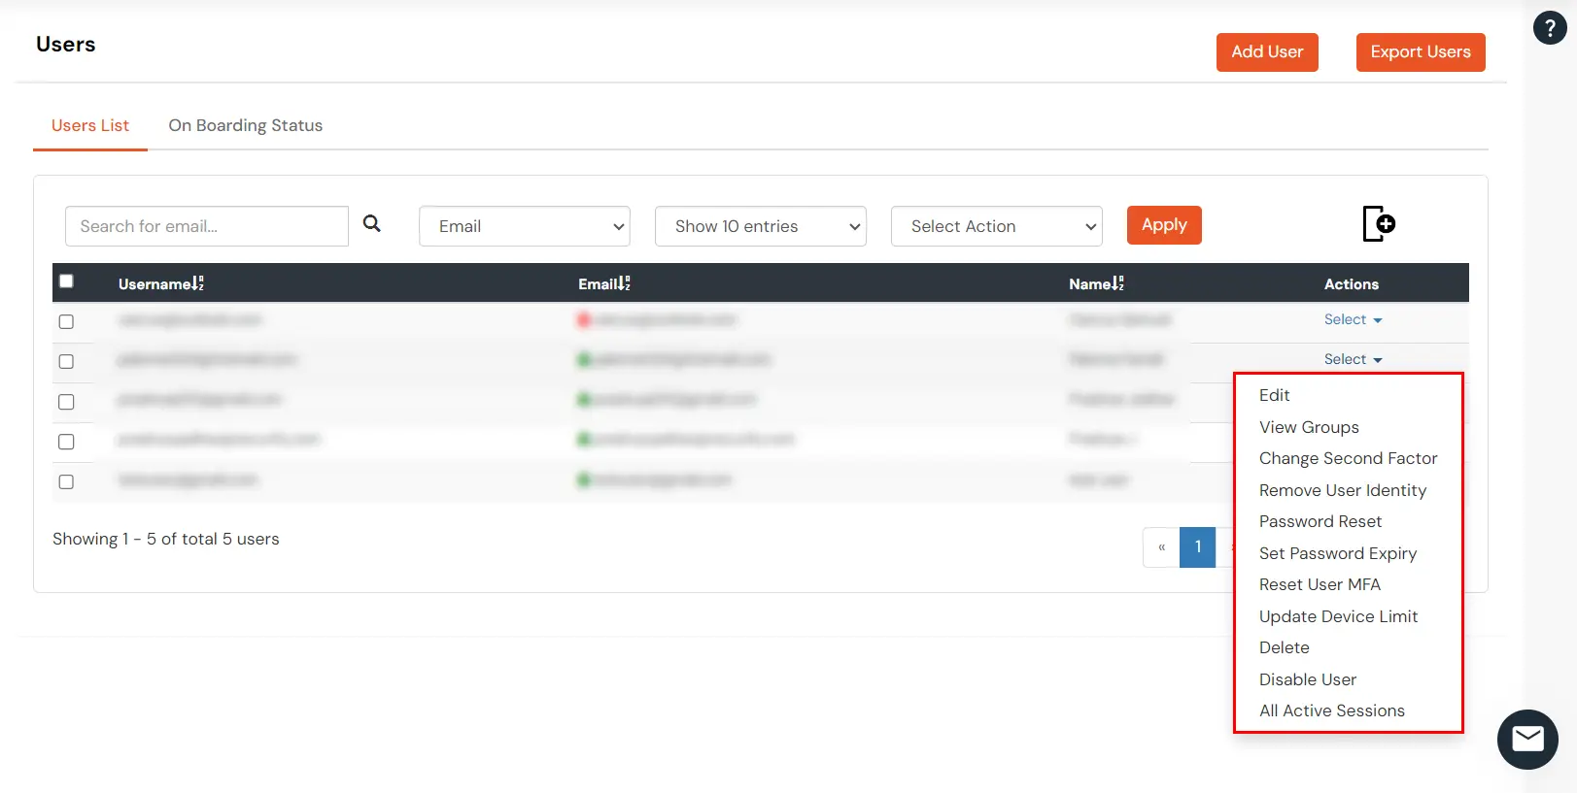Click the Export Users button

click(1421, 52)
